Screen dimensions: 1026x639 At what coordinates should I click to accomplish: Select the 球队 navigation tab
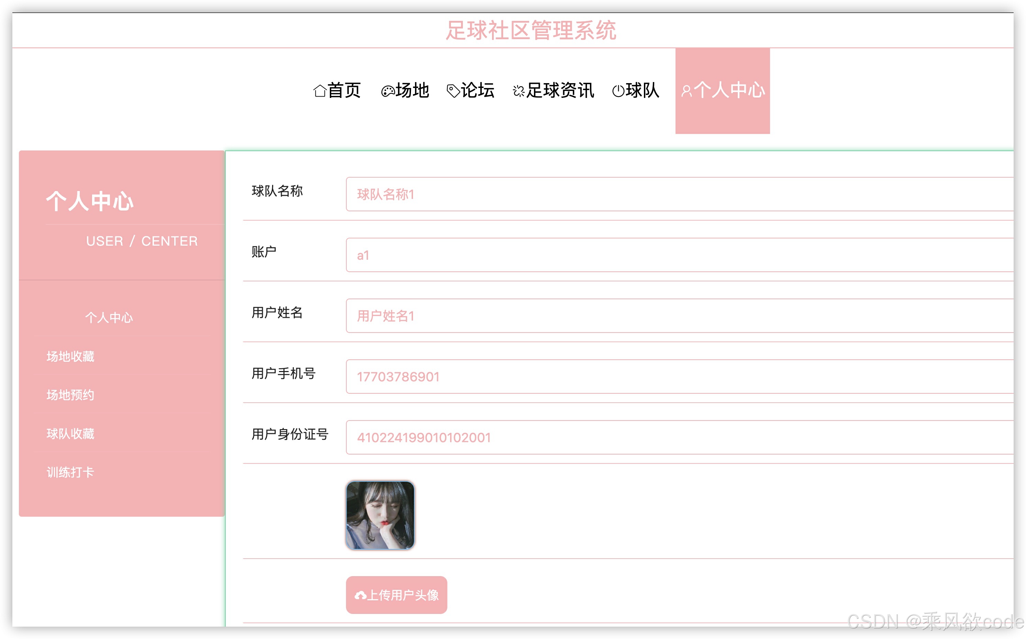click(x=642, y=90)
